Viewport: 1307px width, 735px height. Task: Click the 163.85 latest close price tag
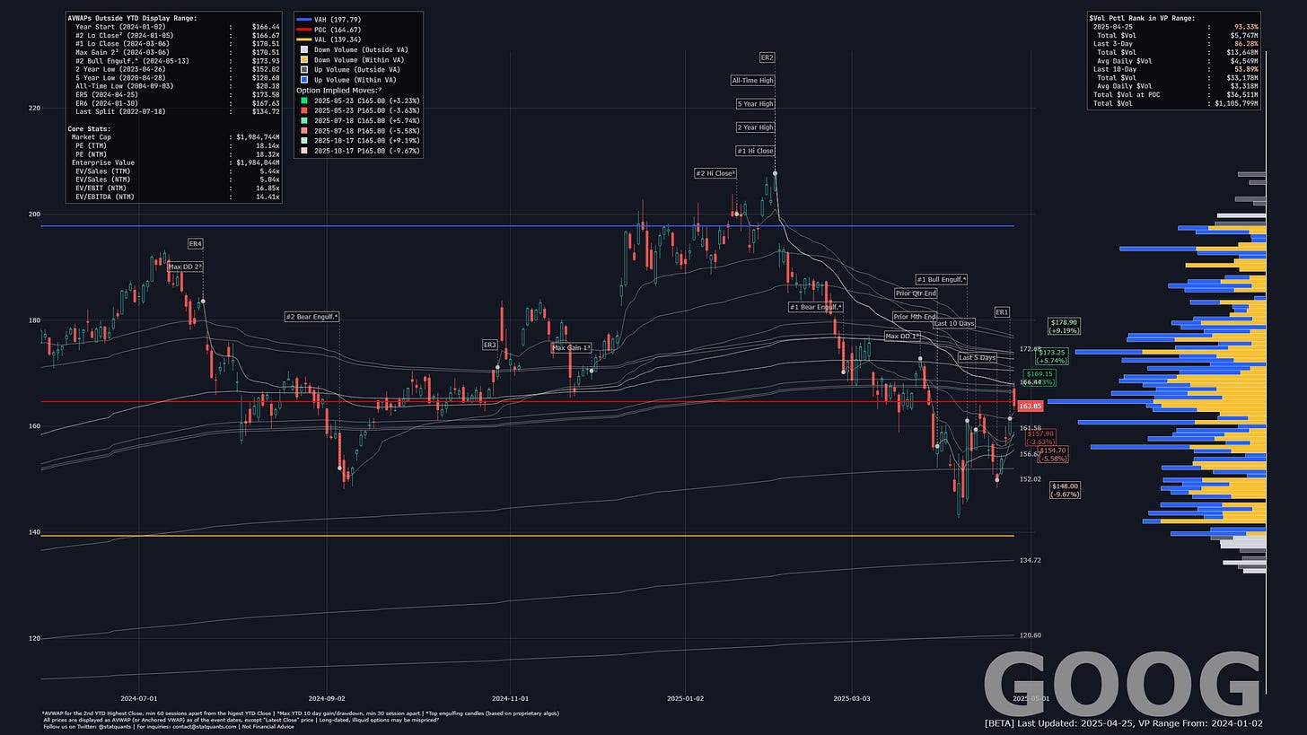1031,406
